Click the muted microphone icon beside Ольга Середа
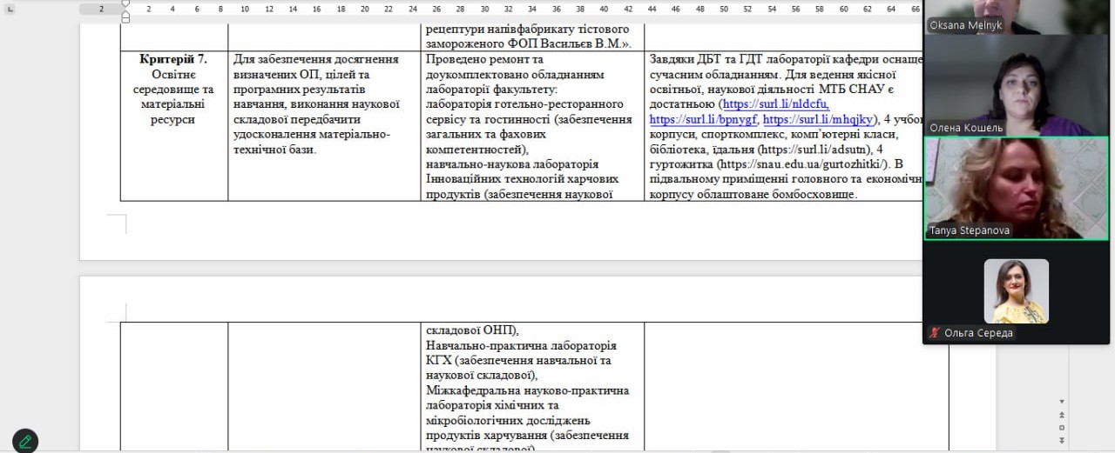This screenshot has height=453, width=1115. 936,333
